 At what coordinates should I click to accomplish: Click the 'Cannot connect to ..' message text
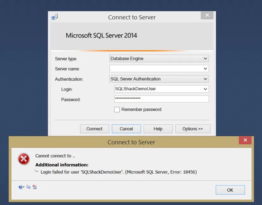55,156
